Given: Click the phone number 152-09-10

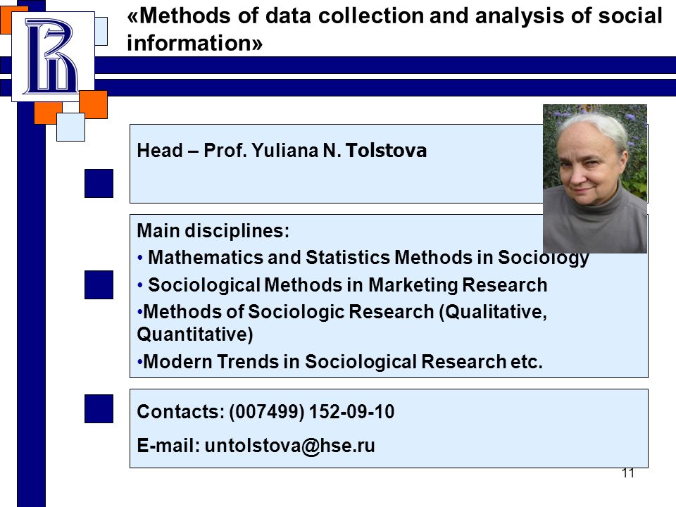Looking at the screenshot, I should click(x=351, y=411).
